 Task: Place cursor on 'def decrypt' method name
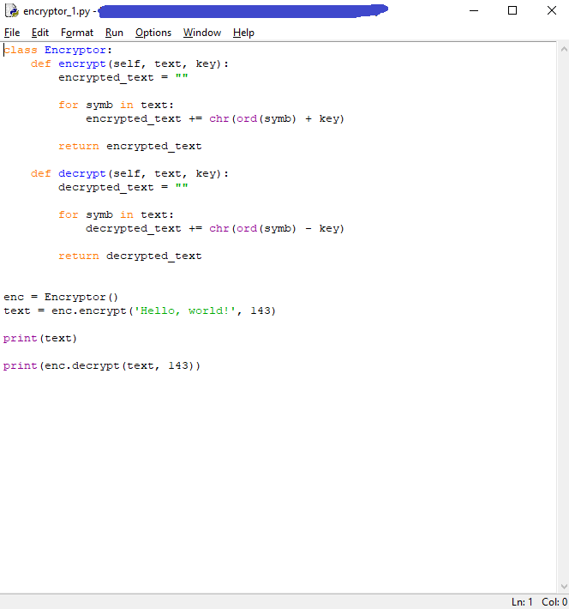pos(82,173)
